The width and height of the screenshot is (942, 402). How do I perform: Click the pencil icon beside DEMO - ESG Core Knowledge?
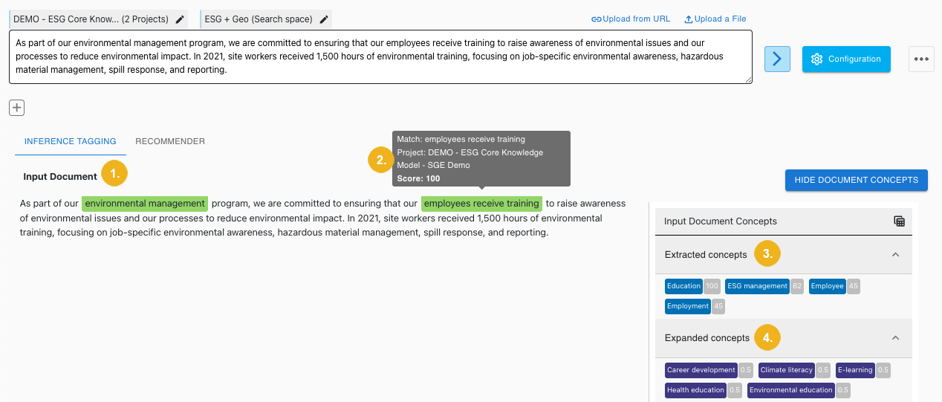coord(180,19)
